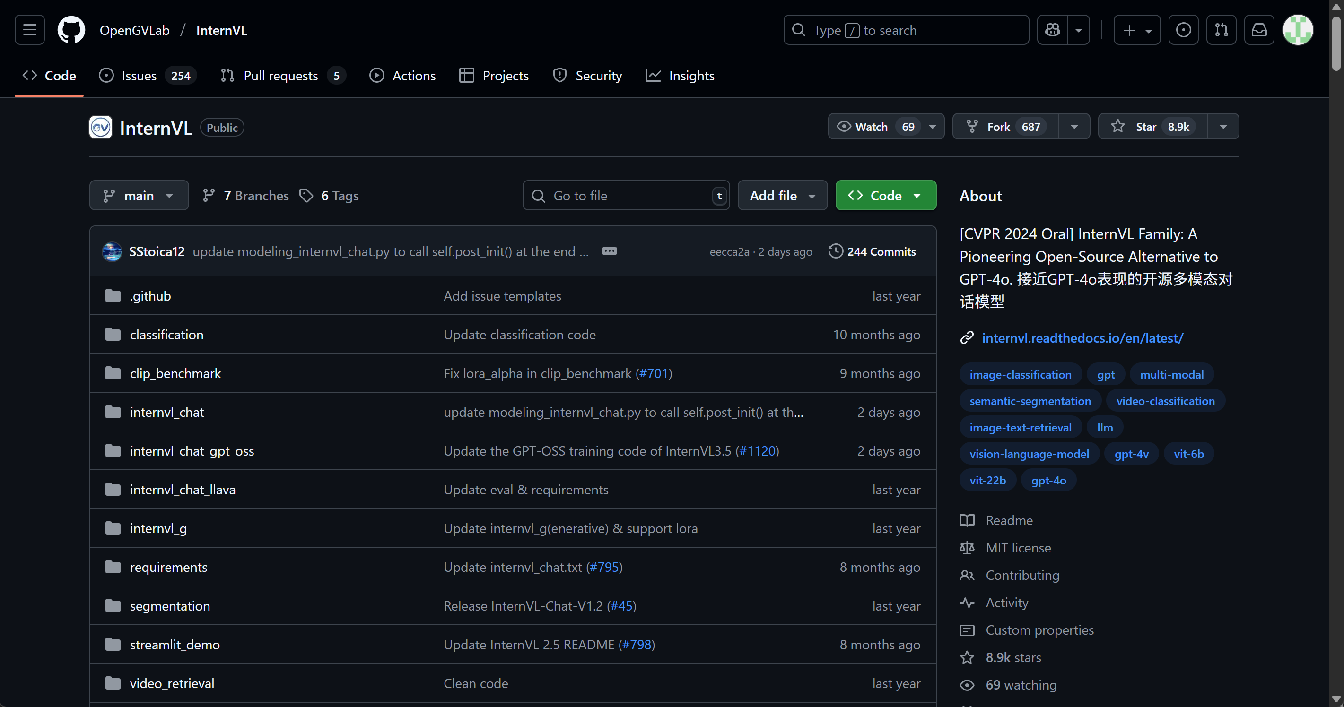
Task: Switch to the Issues tab
Action: pyautogui.click(x=139, y=76)
